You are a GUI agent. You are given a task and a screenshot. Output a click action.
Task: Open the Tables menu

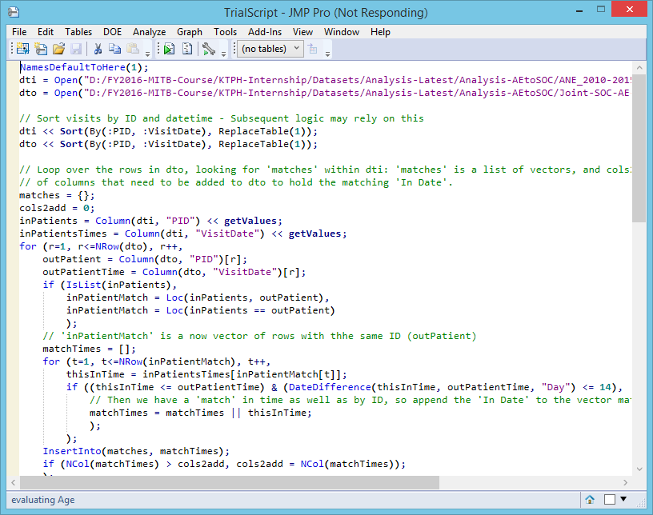tap(78, 32)
